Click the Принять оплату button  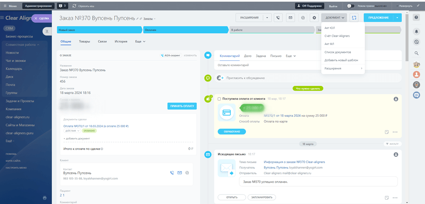pos(182,106)
